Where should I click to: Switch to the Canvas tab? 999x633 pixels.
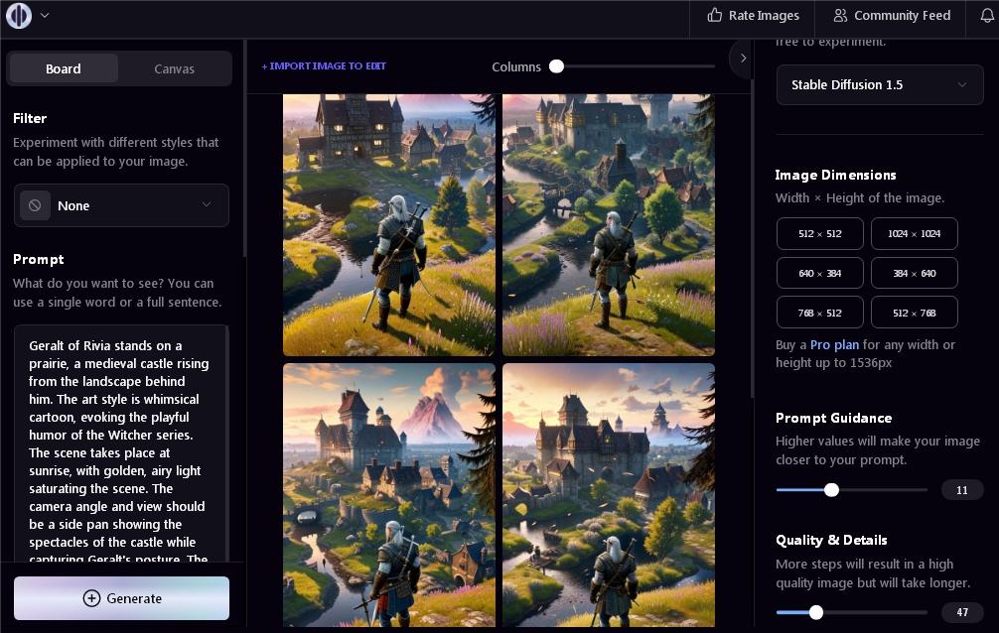(174, 68)
